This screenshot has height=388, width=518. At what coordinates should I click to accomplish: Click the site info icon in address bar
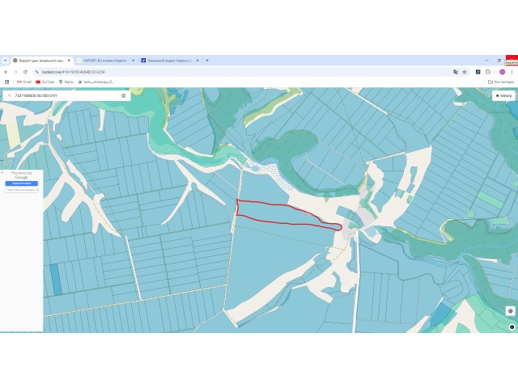(37, 72)
